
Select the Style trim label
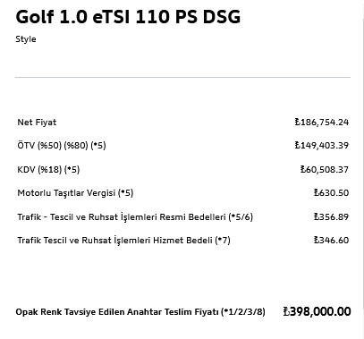coord(26,39)
